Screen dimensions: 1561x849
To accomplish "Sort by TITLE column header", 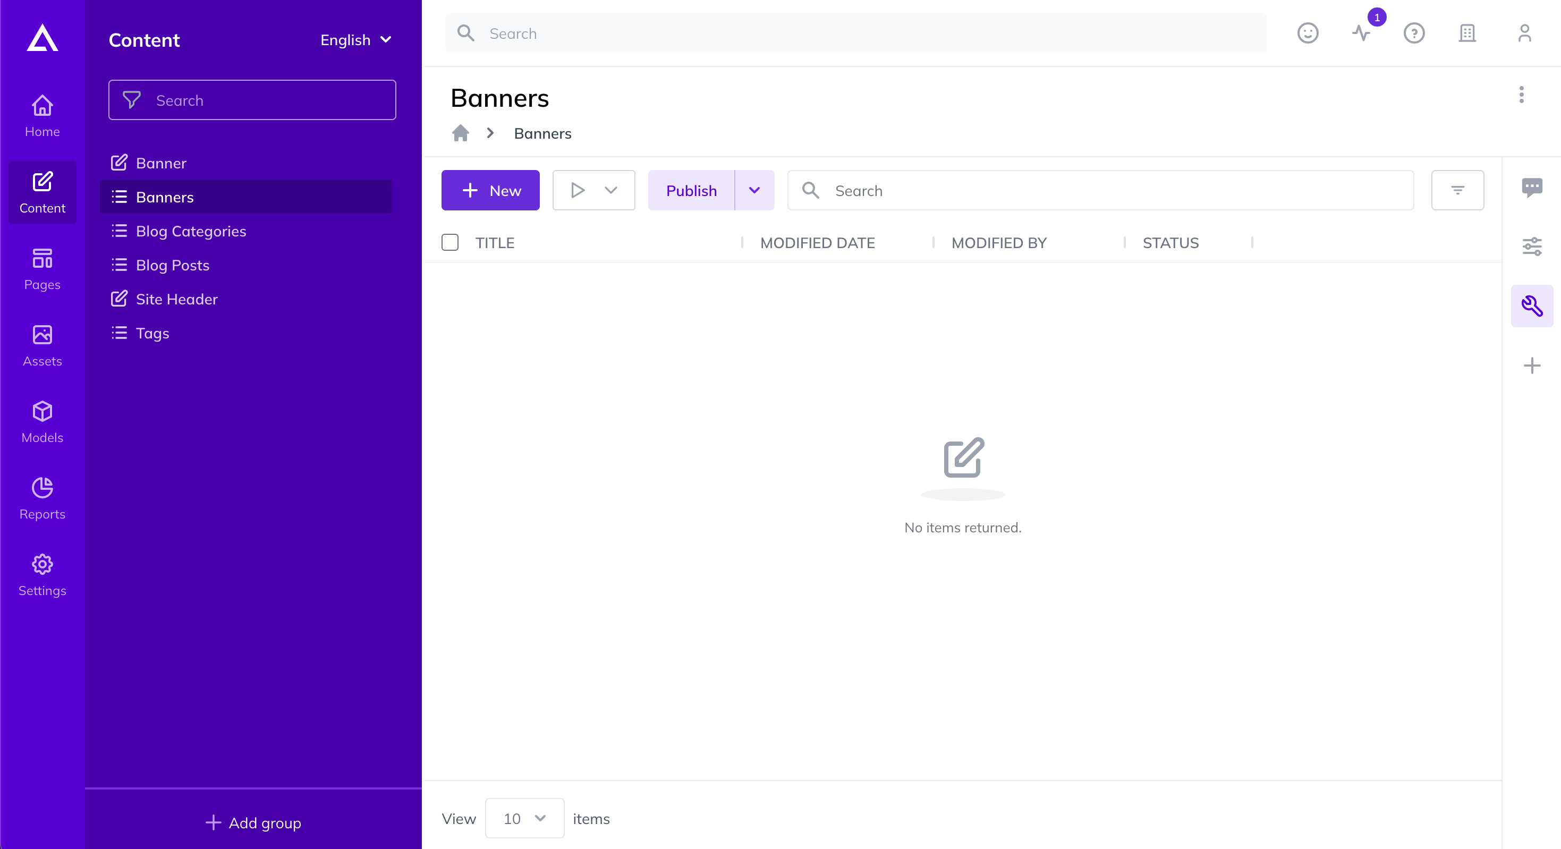I will tap(495, 243).
